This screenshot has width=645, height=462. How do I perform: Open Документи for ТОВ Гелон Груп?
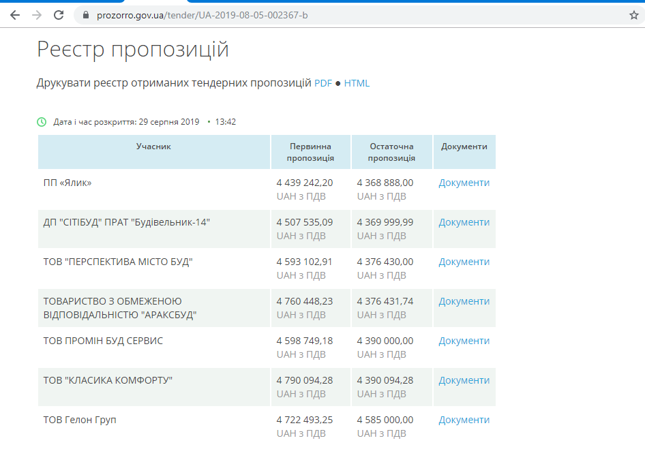464,420
